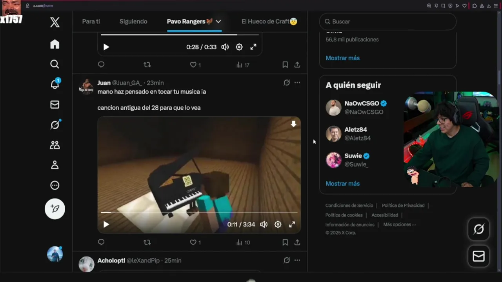This screenshot has height=282, width=502.
Task: Open Communities people icon in sidebar
Action: [55, 145]
